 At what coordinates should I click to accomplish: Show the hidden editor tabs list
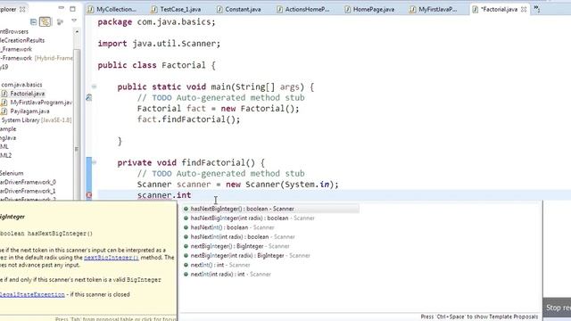[x=537, y=9]
